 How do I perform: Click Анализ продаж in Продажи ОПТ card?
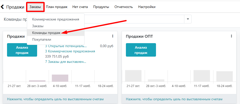[141, 50]
